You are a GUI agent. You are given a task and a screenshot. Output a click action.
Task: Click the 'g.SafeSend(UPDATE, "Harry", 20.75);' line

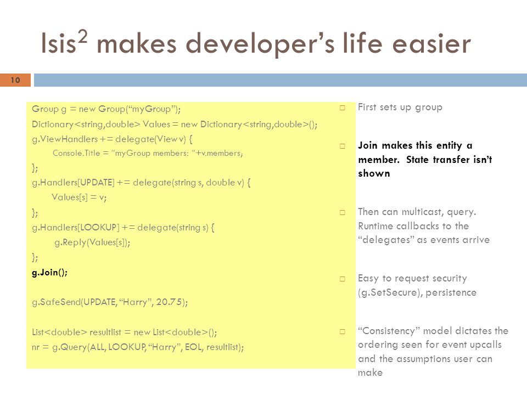pos(110,302)
